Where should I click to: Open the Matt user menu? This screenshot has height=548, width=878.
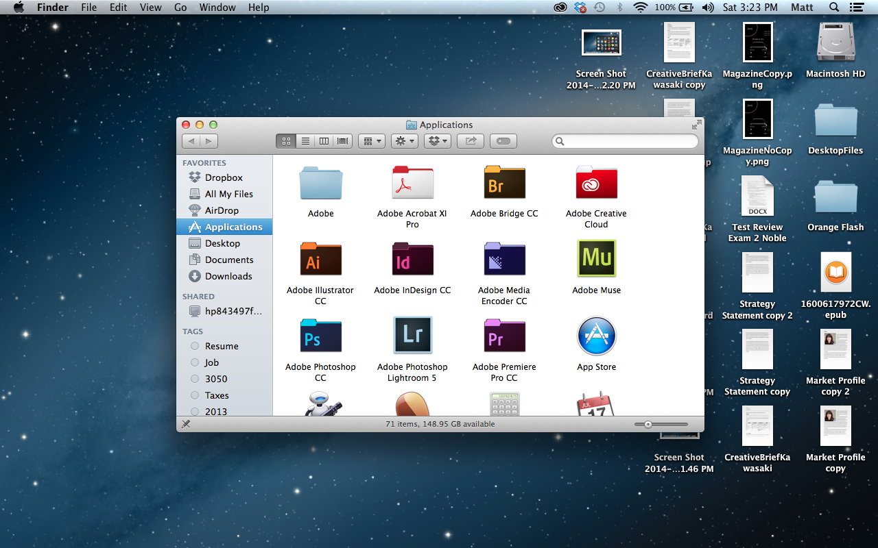802,8
